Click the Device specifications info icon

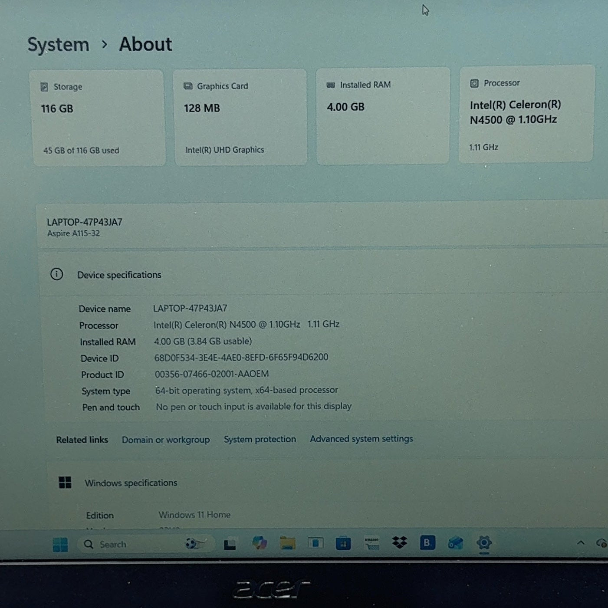56,274
